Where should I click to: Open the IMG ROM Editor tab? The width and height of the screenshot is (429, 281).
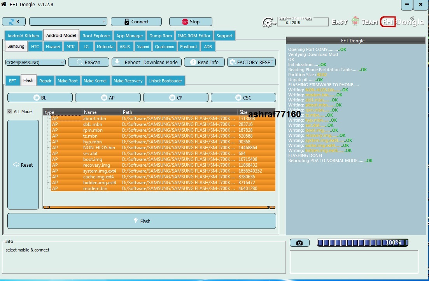pos(194,35)
